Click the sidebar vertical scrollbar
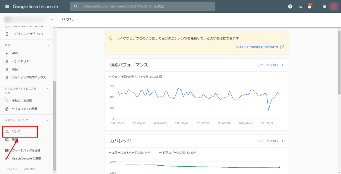Viewport: 341px width, 174px height. 55,125
